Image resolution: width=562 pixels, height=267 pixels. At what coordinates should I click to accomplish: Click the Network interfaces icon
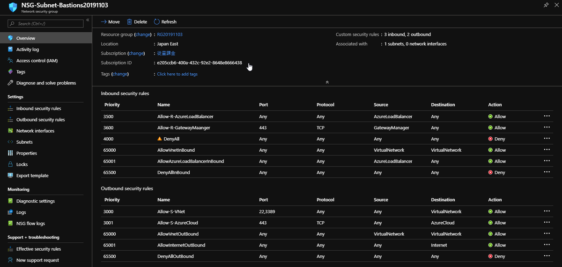(11, 131)
